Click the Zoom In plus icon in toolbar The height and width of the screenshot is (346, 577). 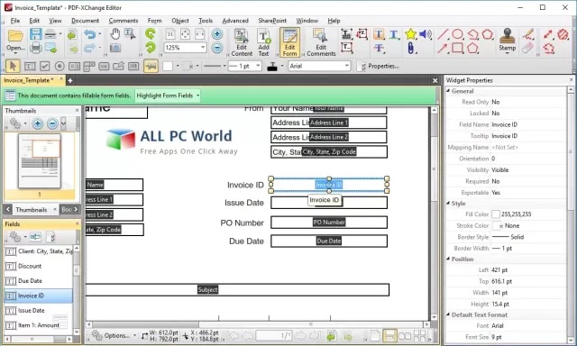217,34
